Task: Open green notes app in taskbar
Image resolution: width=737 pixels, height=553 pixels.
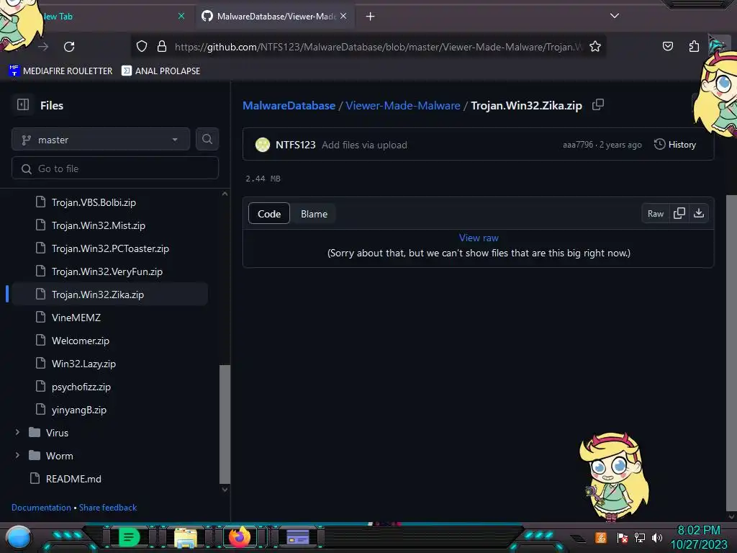Action: coord(129,537)
